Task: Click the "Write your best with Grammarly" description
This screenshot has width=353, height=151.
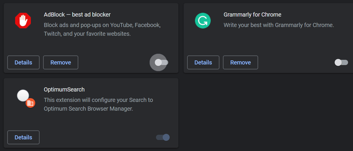Action: (x=279, y=25)
